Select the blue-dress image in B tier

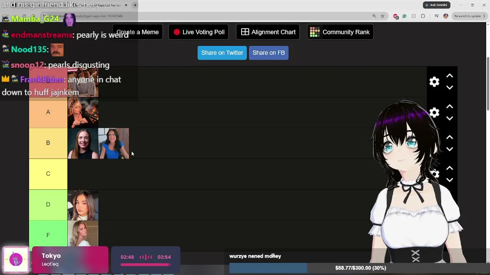point(114,143)
